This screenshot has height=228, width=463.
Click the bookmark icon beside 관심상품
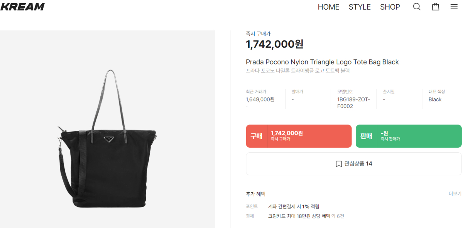tap(339, 164)
